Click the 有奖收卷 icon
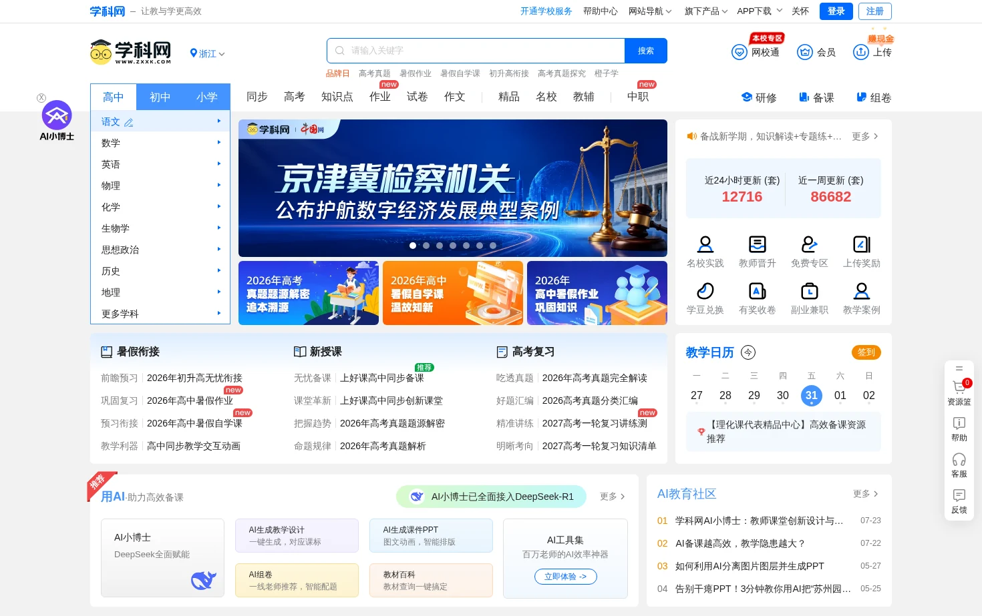This screenshot has width=982, height=616. (x=758, y=291)
